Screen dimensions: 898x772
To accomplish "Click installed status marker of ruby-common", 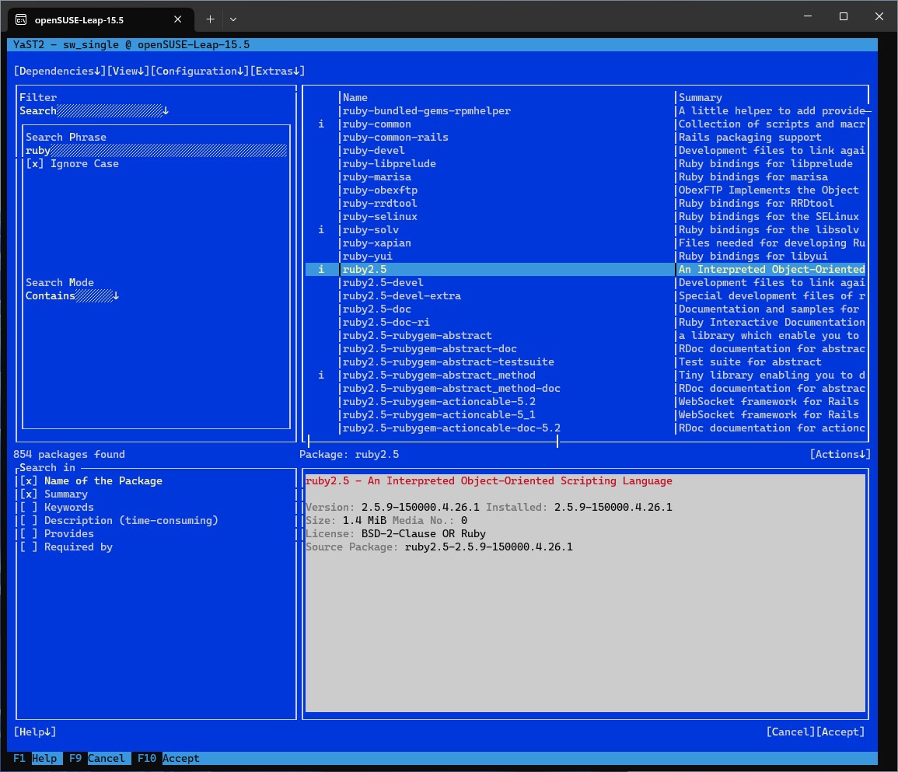I will click(320, 124).
